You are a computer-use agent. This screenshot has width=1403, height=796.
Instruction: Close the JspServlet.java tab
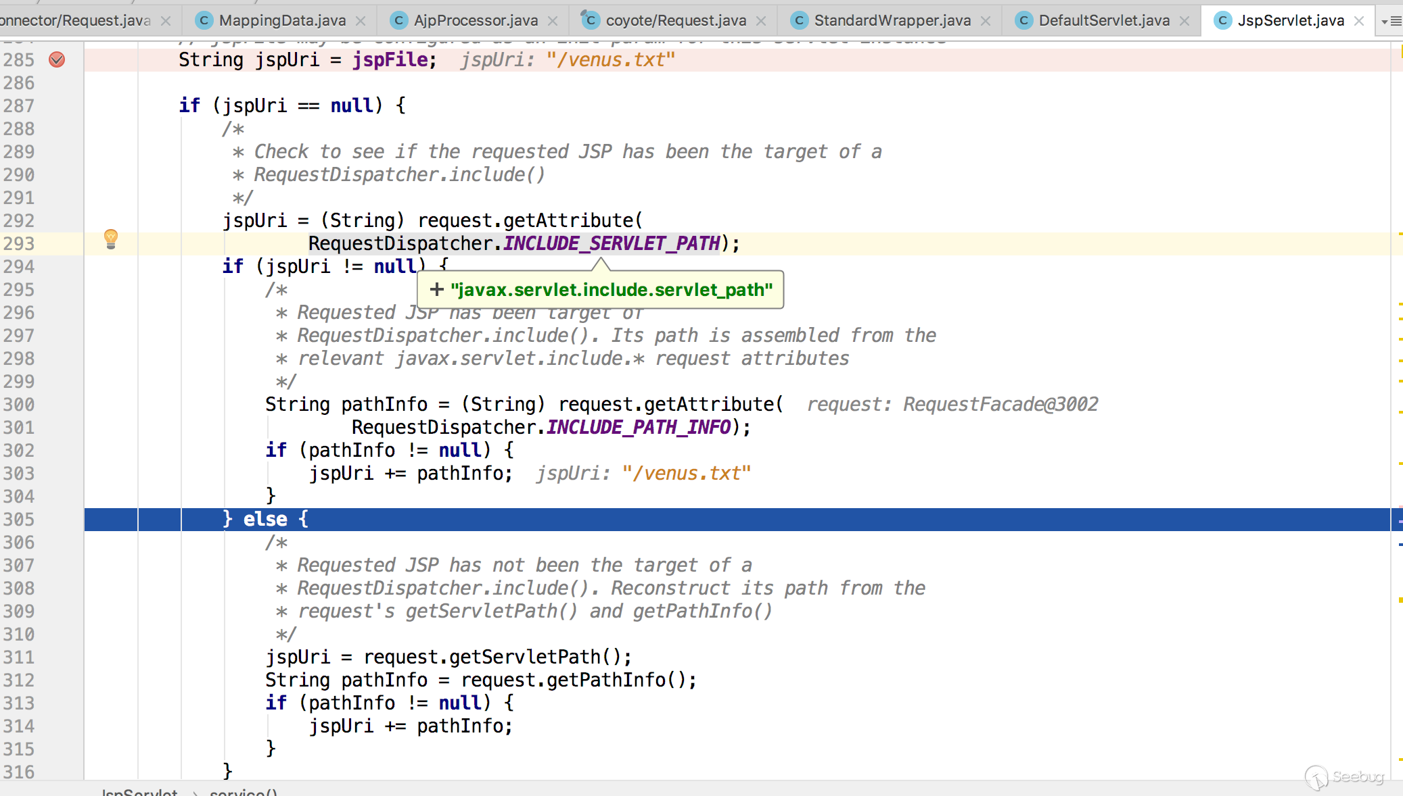coord(1359,21)
